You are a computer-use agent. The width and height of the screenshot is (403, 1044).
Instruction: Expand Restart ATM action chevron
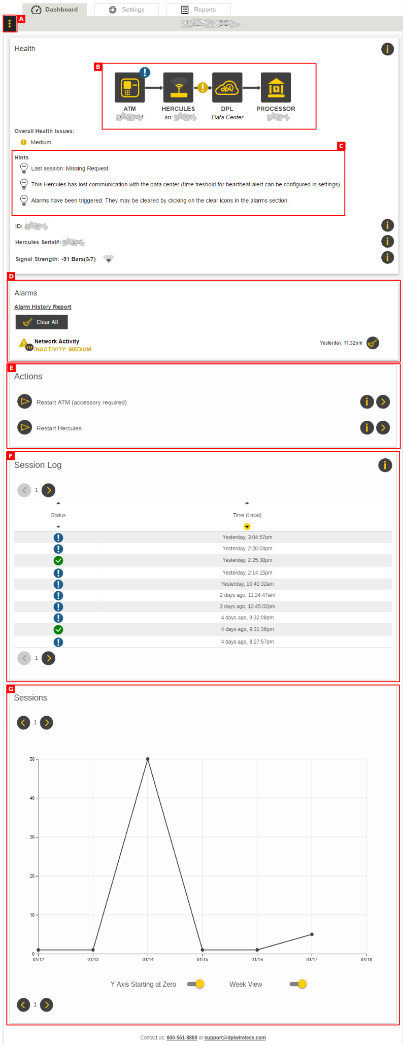383,402
